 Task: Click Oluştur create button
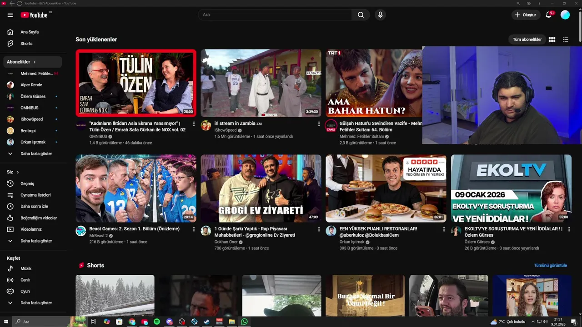tap(526, 15)
